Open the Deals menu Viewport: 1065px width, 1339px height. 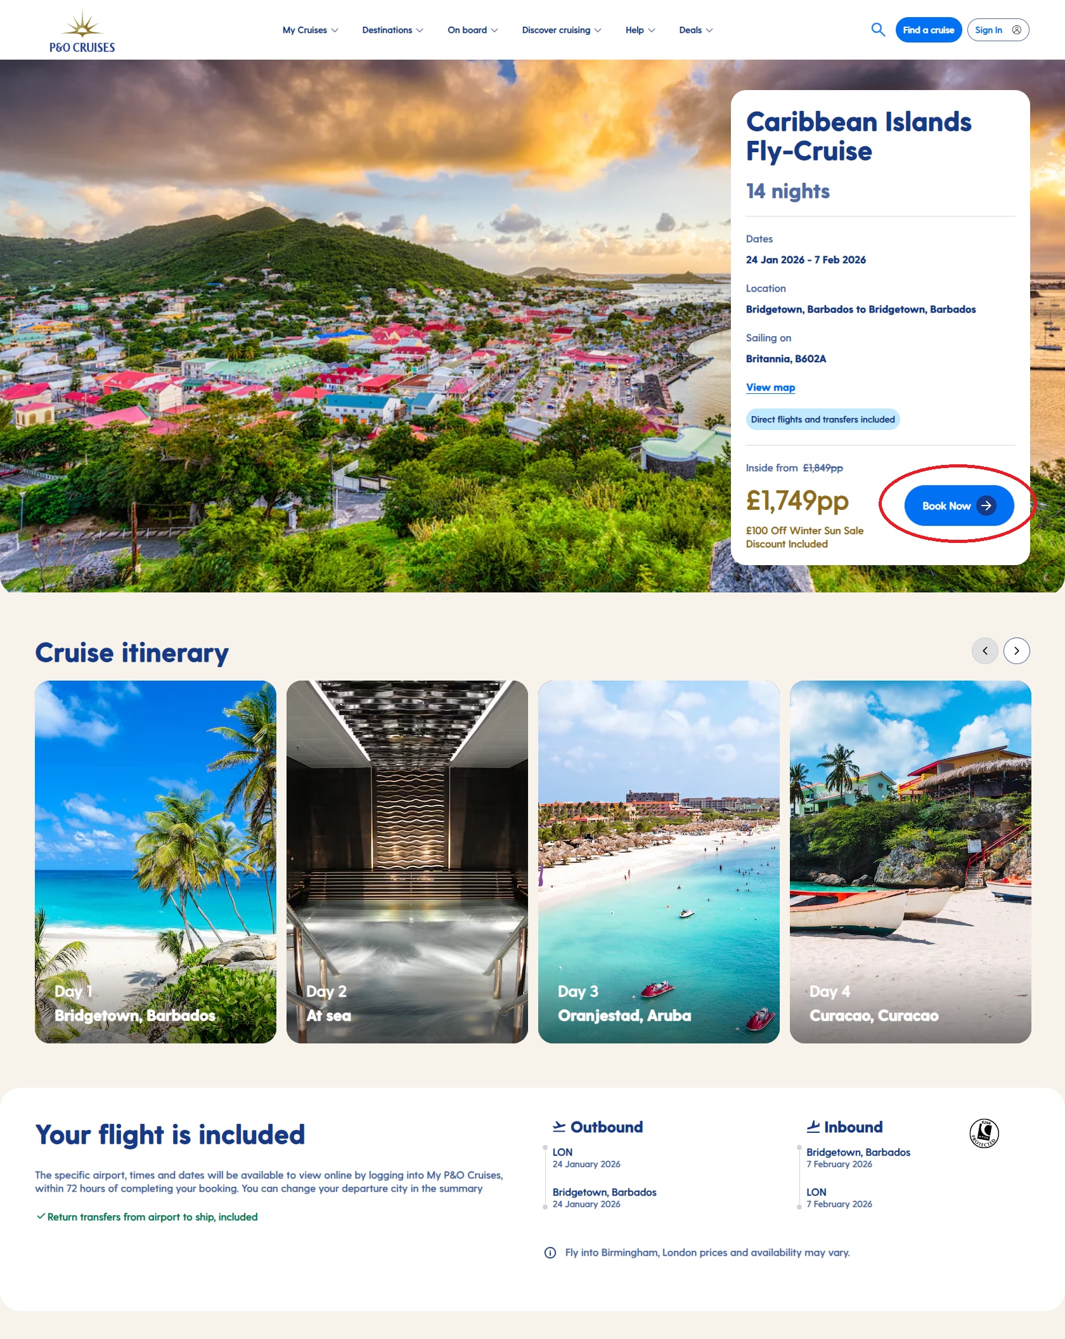[x=696, y=30]
